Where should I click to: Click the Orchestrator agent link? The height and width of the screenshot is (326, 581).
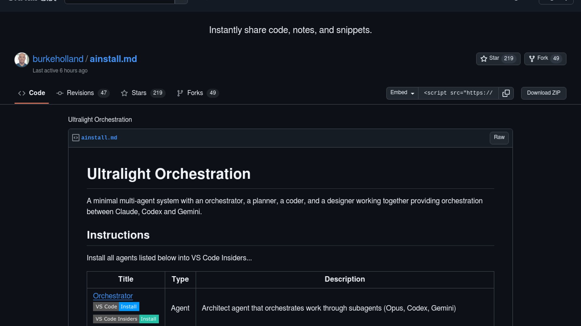tap(113, 296)
